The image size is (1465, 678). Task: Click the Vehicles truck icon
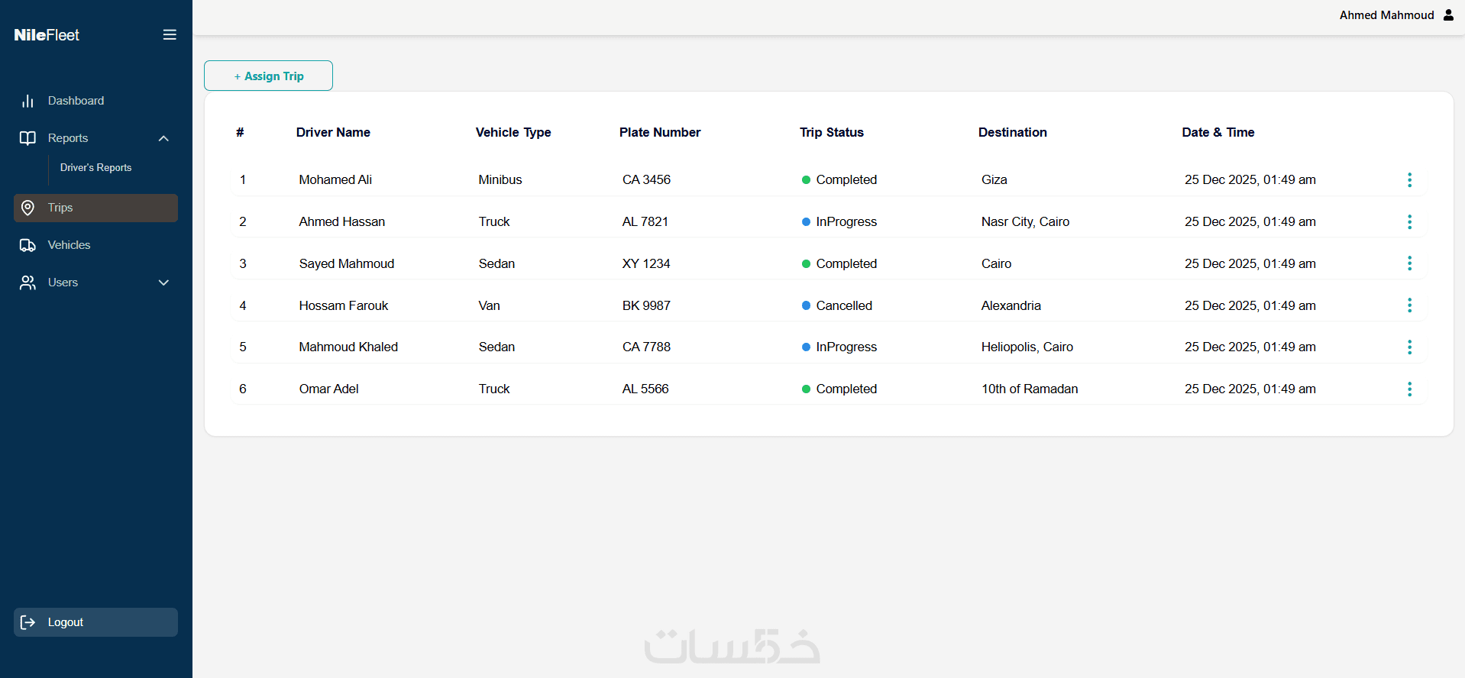28,245
